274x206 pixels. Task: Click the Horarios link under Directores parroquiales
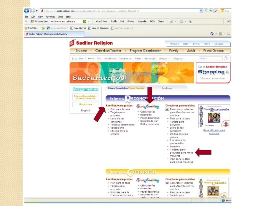pyautogui.click(x=175, y=146)
